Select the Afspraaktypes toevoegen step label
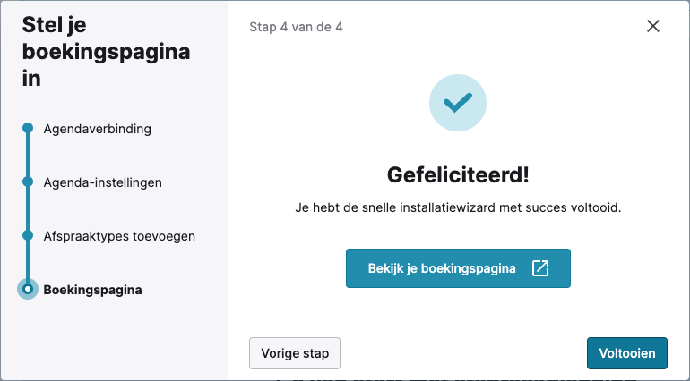The width and height of the screenshot is (690, 381). [119, 236]
